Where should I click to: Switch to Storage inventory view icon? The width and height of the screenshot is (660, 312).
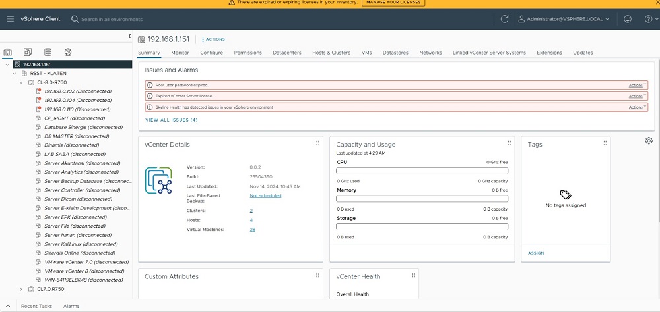click(48, 52)
